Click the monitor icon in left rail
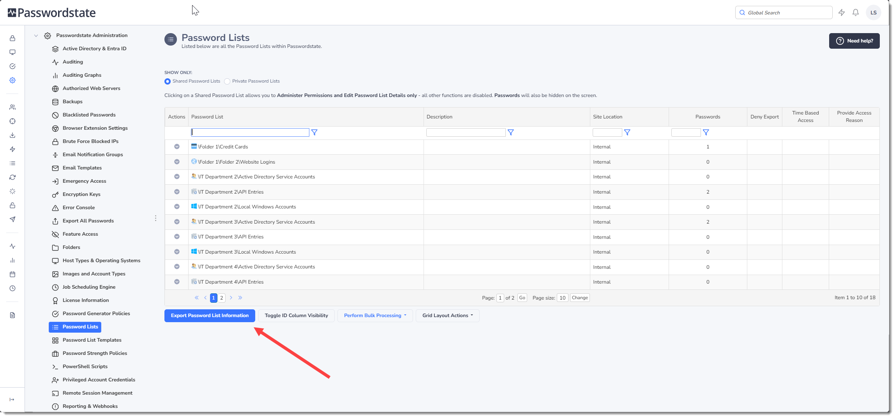Image resolution: width=895 pixels, height=418 pixels. coord(12,52)
